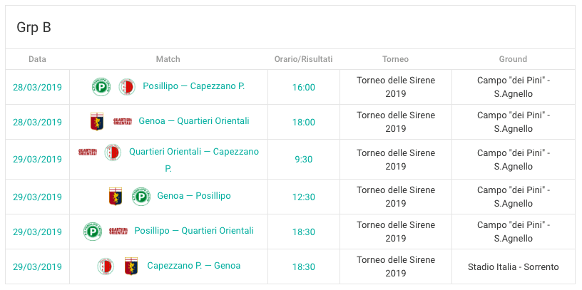The image size is (582, 290).
Task: Click Posillipo logo in the 12:30 match
Action: coord(141,196)
